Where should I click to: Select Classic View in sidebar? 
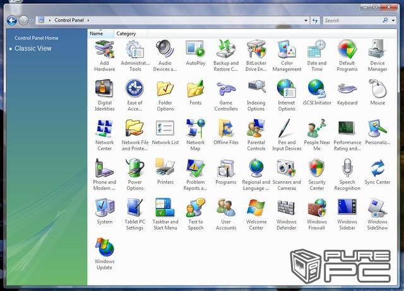[x=33, y=48]
